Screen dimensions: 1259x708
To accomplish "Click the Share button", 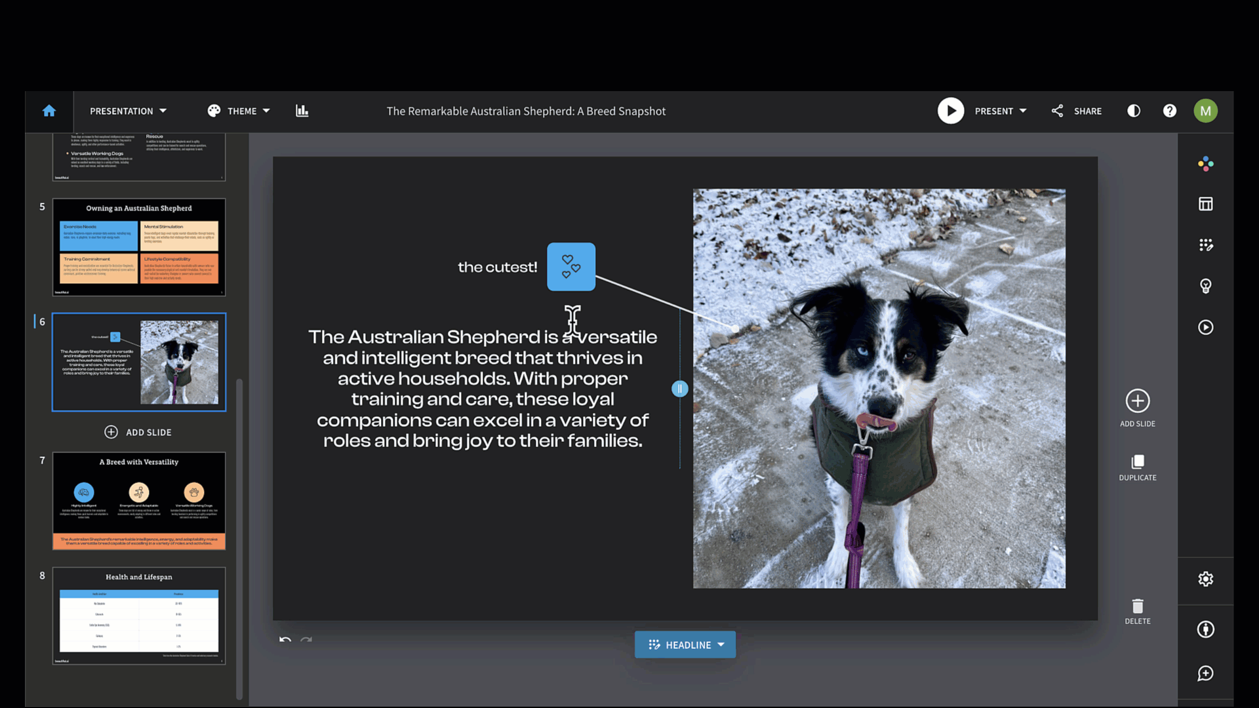I will pyautogui.click(x=1077, y=111).
